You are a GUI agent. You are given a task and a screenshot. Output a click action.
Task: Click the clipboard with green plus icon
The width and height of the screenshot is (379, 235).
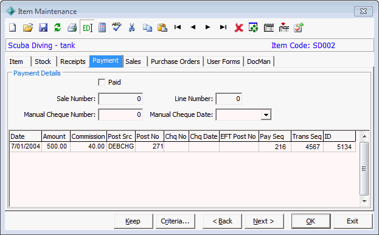coord(299,27)
